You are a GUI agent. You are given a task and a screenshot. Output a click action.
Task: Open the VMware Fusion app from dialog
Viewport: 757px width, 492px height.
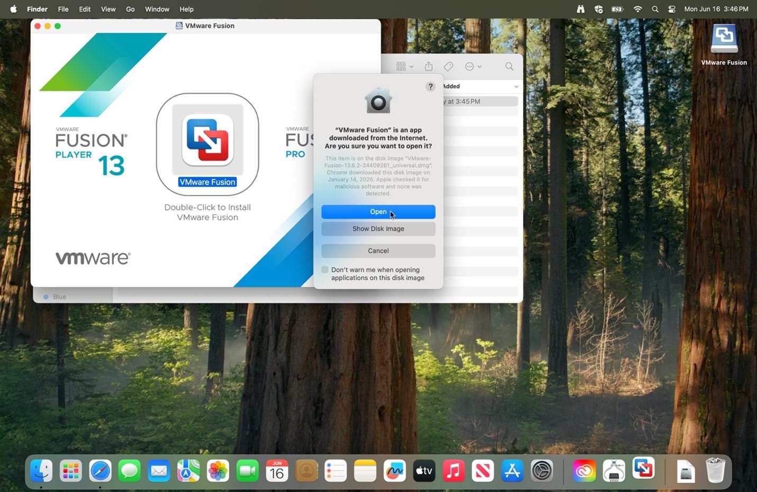(378, 212)
